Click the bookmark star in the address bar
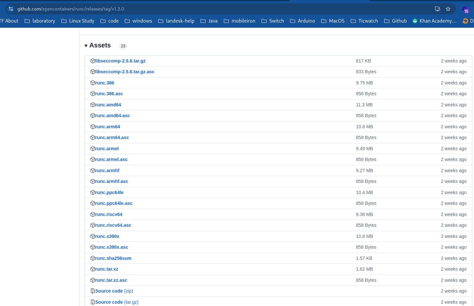This screenshot has width=474, height=306. [448, 9]
